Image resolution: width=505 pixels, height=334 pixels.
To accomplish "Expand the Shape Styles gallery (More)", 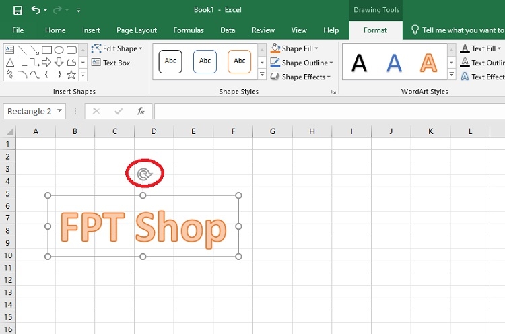I will (x=262, y=75).
